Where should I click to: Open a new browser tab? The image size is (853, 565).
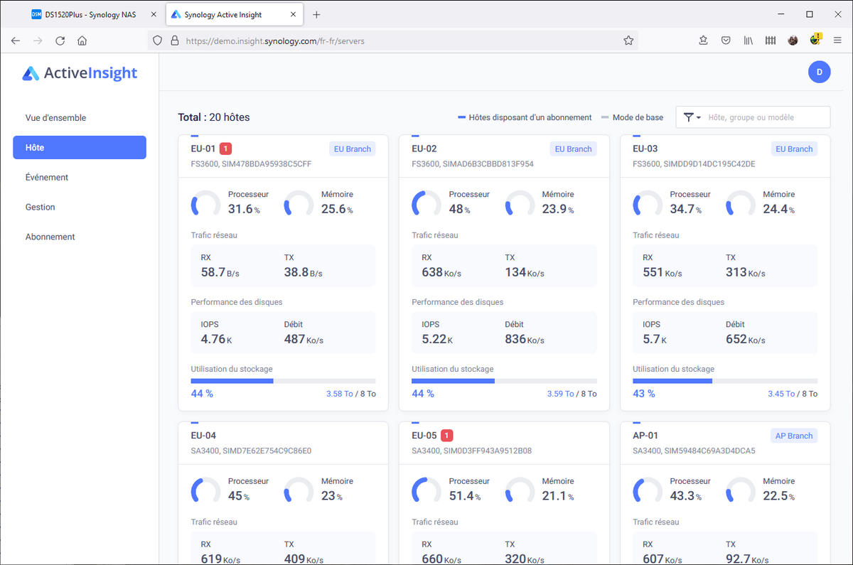[x=316, y=14]
